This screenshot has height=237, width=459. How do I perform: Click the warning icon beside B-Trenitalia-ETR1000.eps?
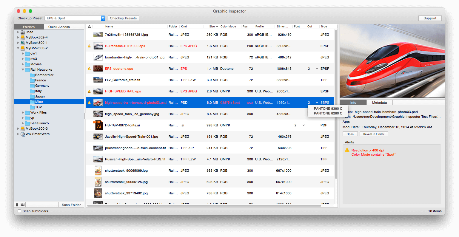coord(89,46)
